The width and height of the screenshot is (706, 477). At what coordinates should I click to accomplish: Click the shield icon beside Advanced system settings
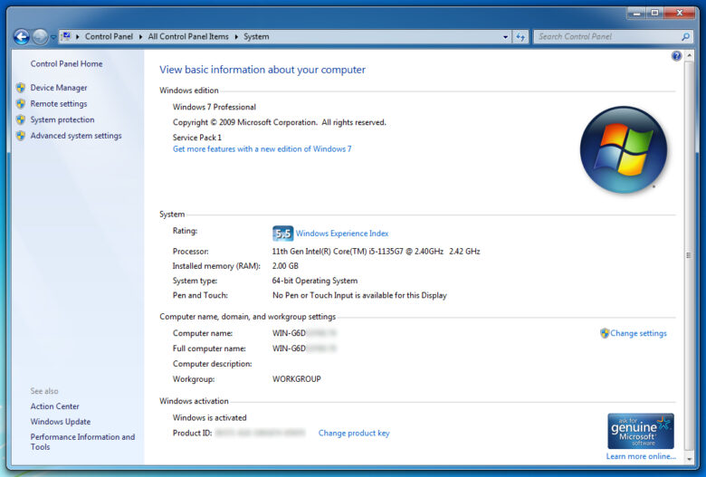tap(21, 136)
